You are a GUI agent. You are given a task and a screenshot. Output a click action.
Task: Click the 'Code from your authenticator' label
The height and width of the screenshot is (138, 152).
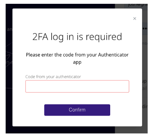click(x=53, y=77)
